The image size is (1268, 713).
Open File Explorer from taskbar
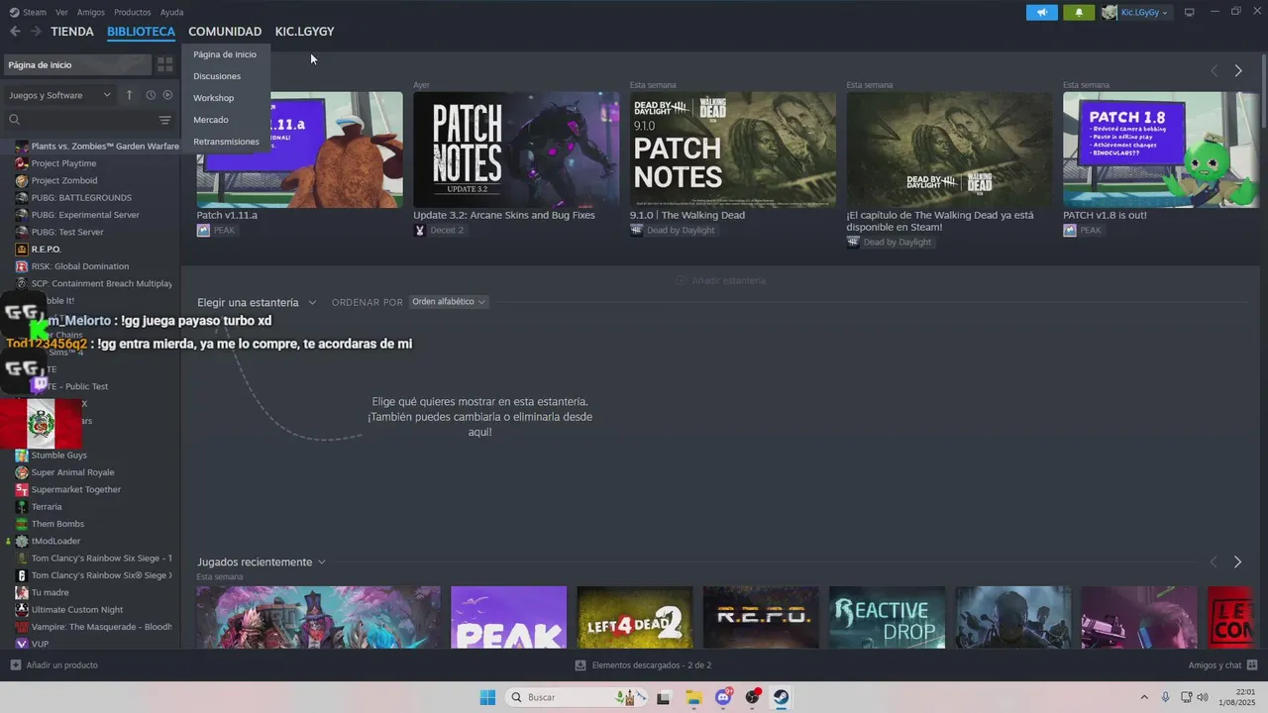coord(693,697)
